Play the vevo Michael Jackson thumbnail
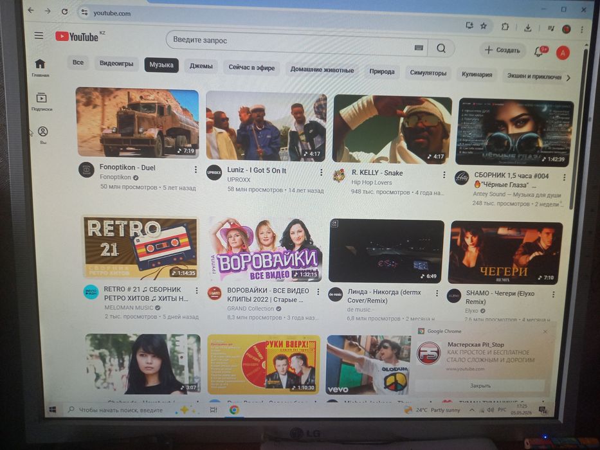Image resolution: width=600 pixels, height=450 pixels. 368,365
